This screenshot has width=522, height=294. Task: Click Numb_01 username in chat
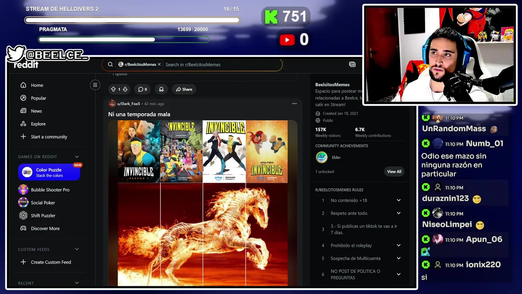(x=484, y=143)
